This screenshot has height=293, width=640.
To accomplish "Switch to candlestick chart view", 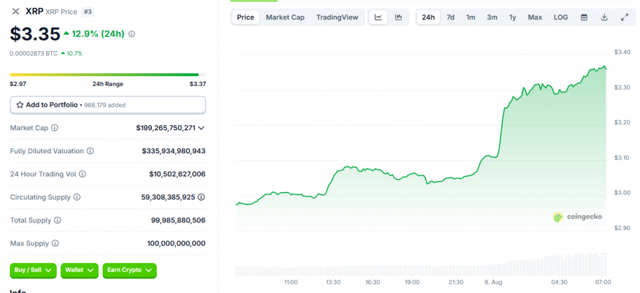I will point(399,17).
